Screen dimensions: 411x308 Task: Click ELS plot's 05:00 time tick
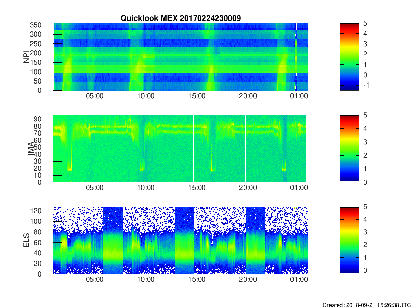pos(95,280)
